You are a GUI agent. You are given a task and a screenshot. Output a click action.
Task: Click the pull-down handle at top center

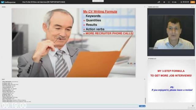pos(98,1)
